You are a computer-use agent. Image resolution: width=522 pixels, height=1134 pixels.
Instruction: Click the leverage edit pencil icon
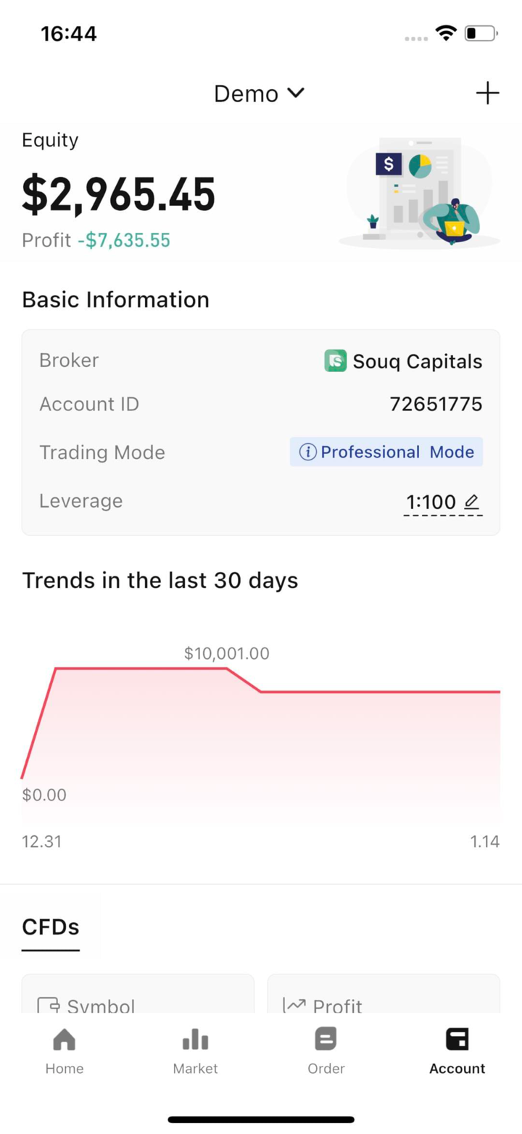[x=472, y=501]
